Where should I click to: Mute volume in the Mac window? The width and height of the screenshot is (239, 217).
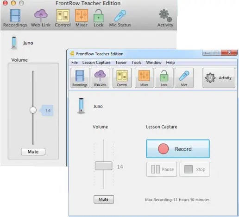[33, 152]
